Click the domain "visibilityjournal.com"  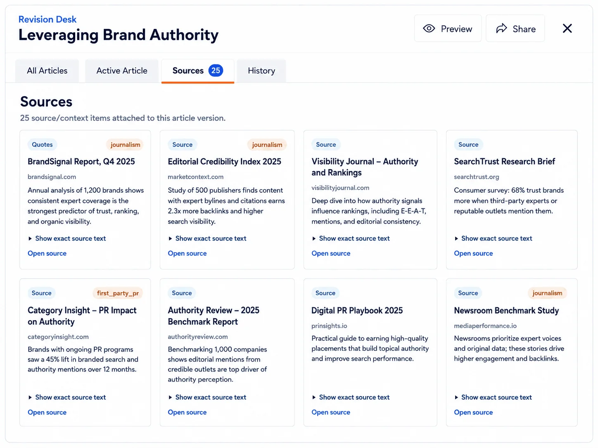click(x=340, y=188)
